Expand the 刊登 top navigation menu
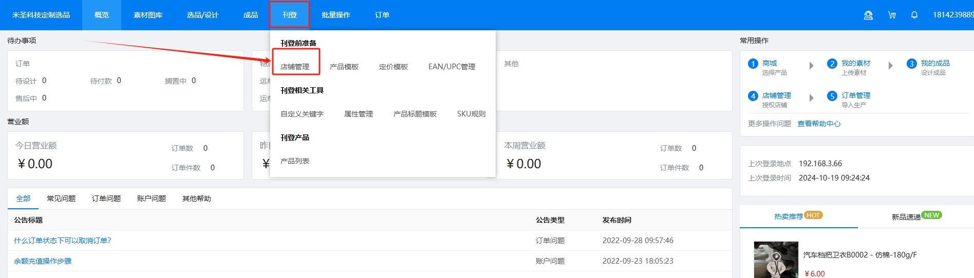Image resolution: width=974 pixels, height=278 pixels. tap(290, 15)
